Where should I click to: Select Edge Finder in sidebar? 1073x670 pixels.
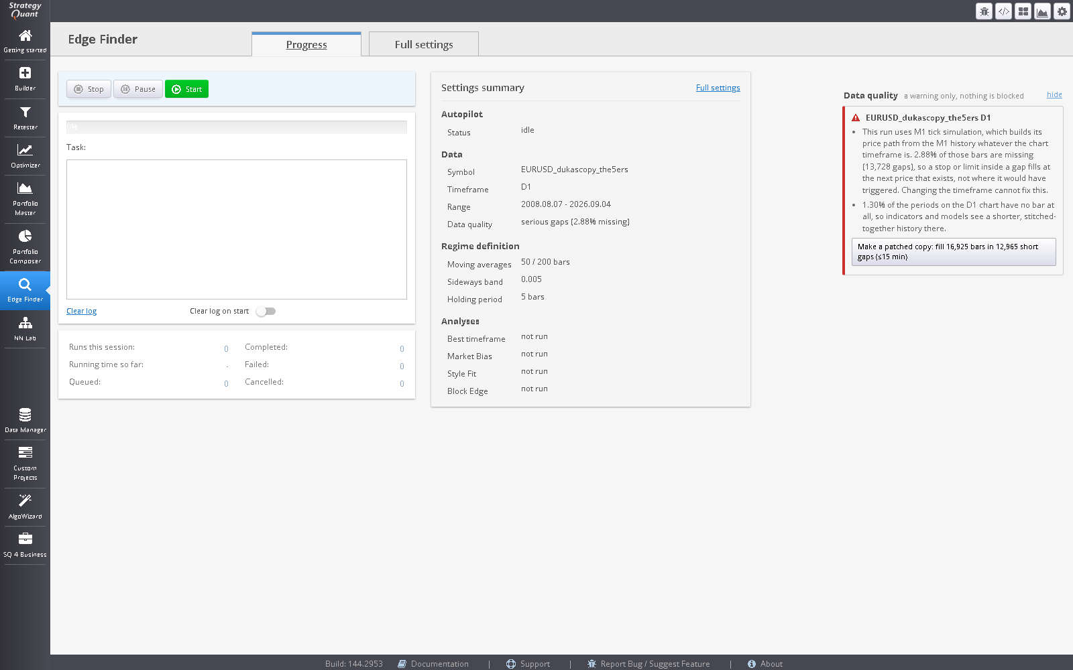pyautogui.click(x=25, y=290)
